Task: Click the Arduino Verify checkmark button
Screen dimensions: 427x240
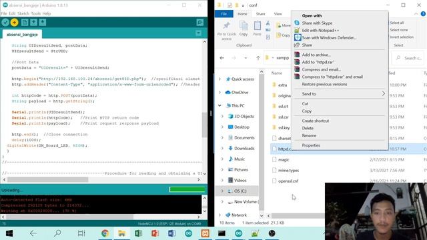Action: [5, 22]
